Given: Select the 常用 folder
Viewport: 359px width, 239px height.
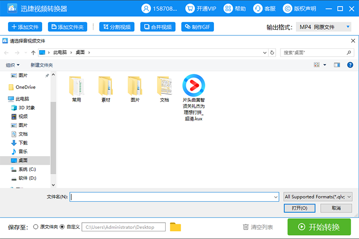Looking at the screenshot, I should (x=77, y=89).
